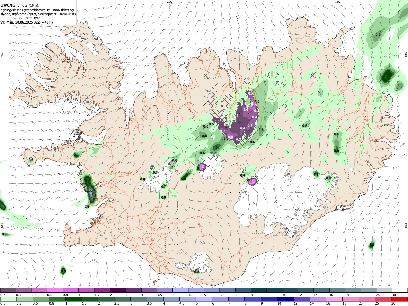Select the violet 14 rain legend swatch
The height and width of the screenshot is (306, 408).
317,299
